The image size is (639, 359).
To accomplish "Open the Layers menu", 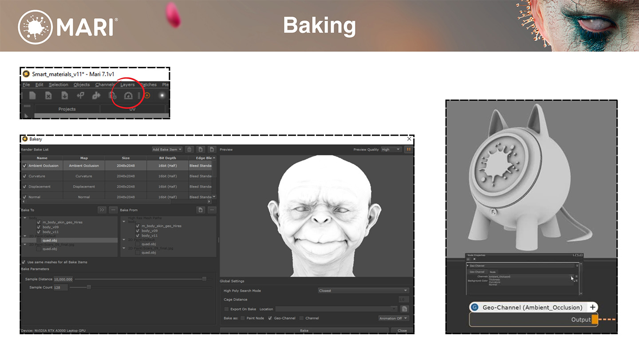I will (127, 85).
